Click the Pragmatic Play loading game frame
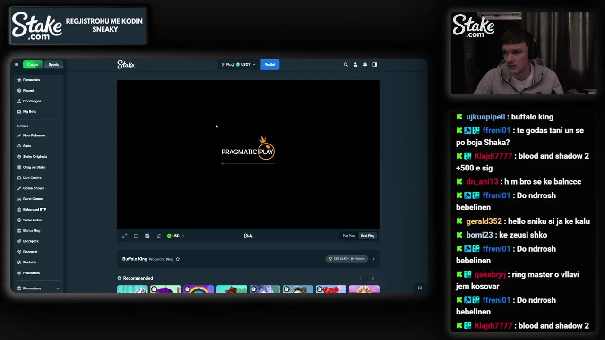The height and width of the screenshot is (340, 605). 248,154
